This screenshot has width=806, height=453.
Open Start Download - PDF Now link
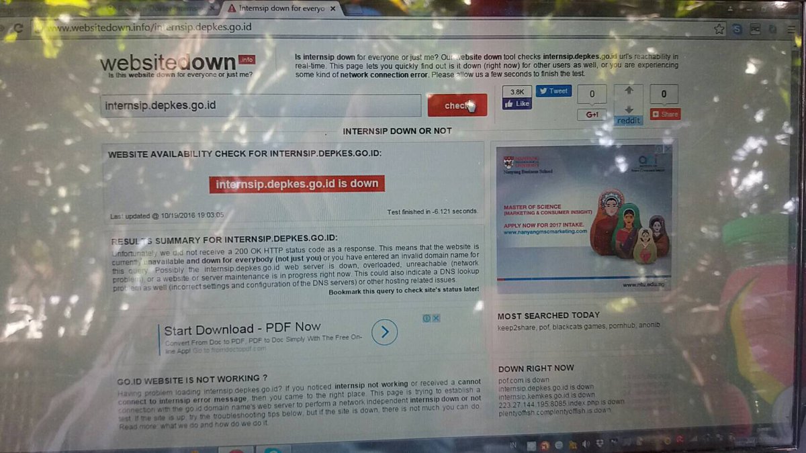pyautogui.click(x=242, y=329)
